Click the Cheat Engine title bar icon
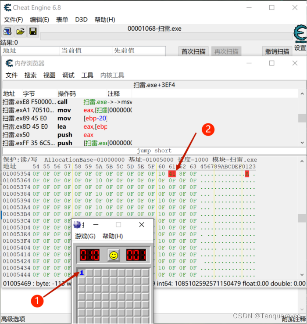This screenshot has height=324, width=307. (x=7, y=7)
